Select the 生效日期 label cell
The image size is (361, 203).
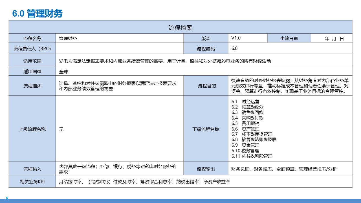[289, 38]
